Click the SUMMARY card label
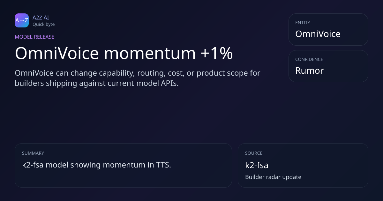The width and height of the screenshot is (383, 201). (33, 153)
